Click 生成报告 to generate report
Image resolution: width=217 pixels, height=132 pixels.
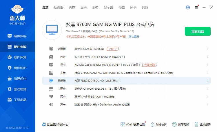203,125
